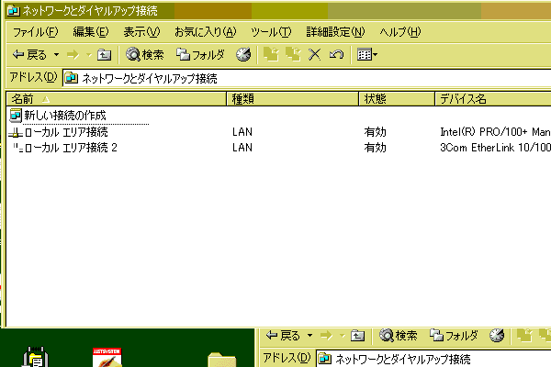The image size is (551, 367).
Task: Open Back dropdown arrow in lower window toolbar
Action: 310,336
